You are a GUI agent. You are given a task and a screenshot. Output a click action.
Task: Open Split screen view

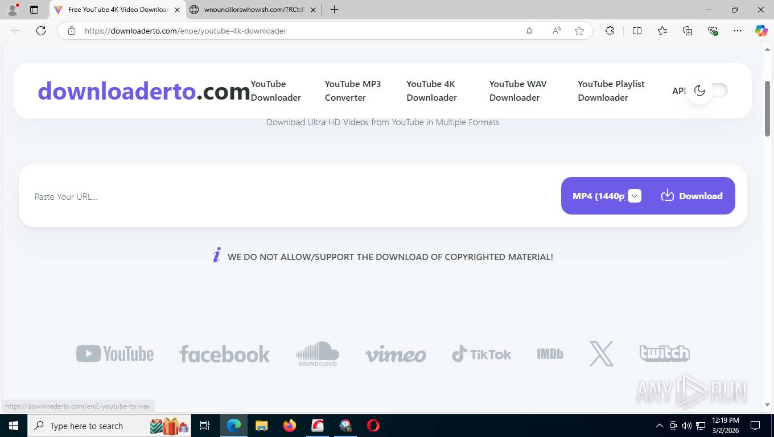[x=637, y=31]
